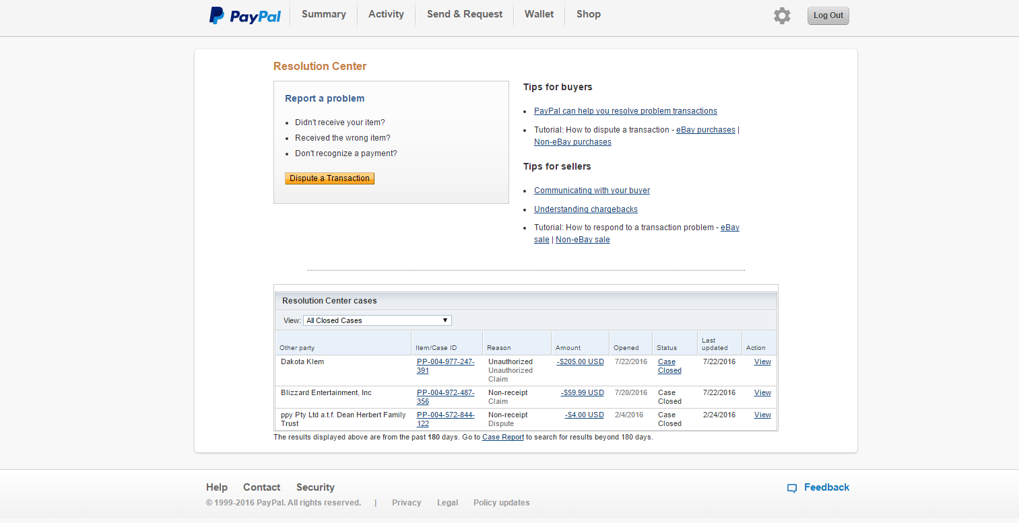
Task: Click the Feedback speech bubble icon
Action: pos(792,488)
